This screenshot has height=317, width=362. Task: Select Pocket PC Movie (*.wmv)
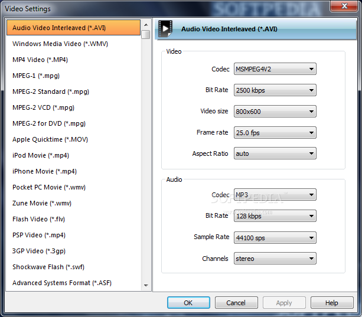click(73, 187)
